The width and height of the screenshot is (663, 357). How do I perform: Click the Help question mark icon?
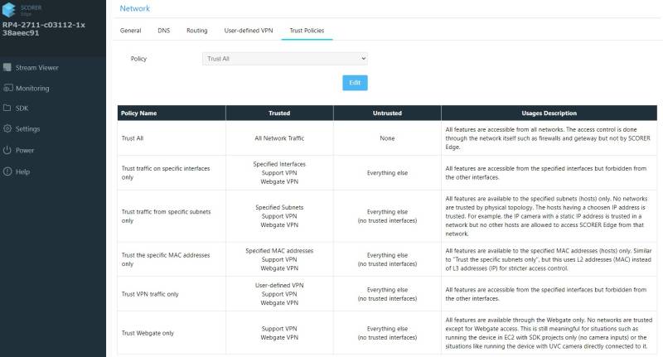click(x=7, y=171)
